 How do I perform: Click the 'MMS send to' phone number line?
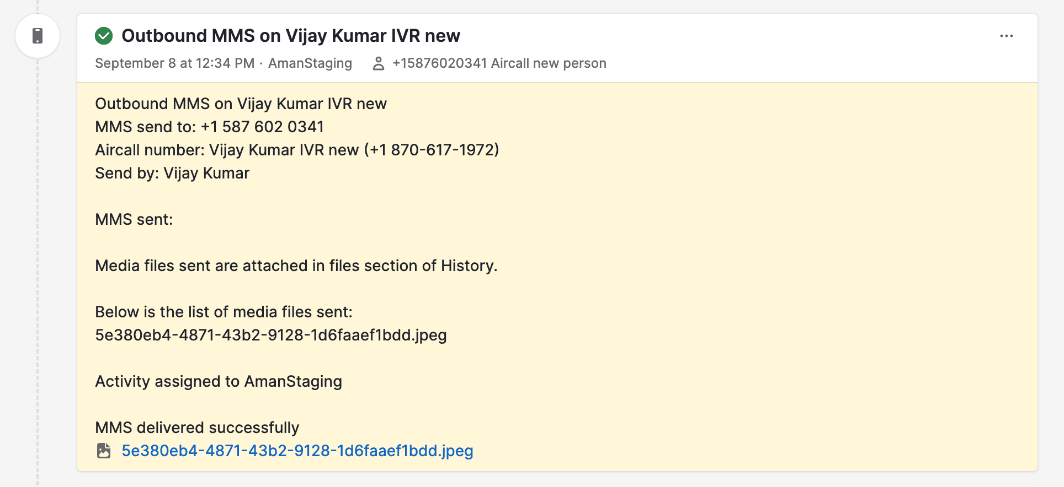(x=209, y=127)
